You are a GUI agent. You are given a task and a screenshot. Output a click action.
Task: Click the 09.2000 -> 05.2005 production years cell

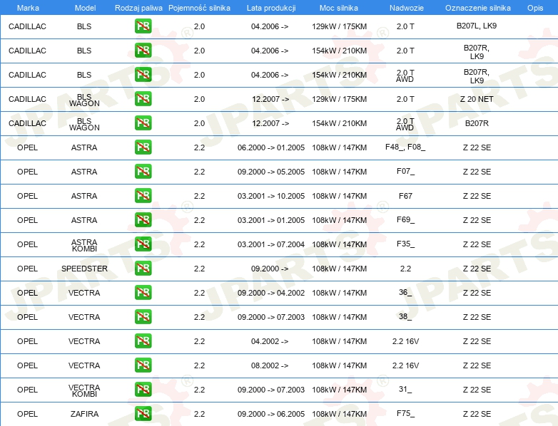(x=271, y=172)
